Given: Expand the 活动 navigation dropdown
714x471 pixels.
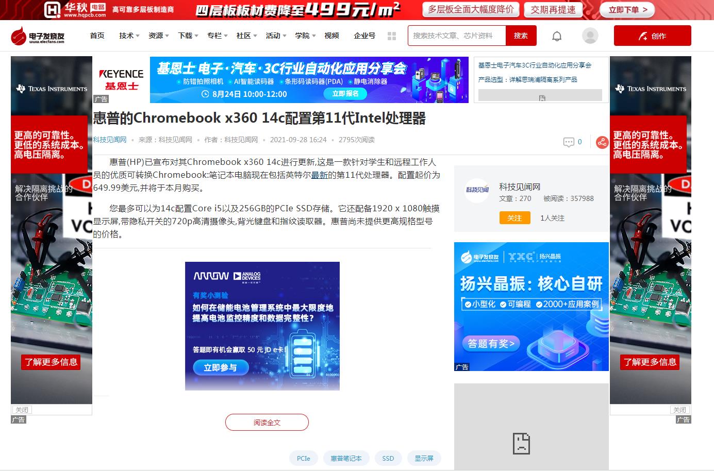Looking at the screenshot, I should 276,36.
